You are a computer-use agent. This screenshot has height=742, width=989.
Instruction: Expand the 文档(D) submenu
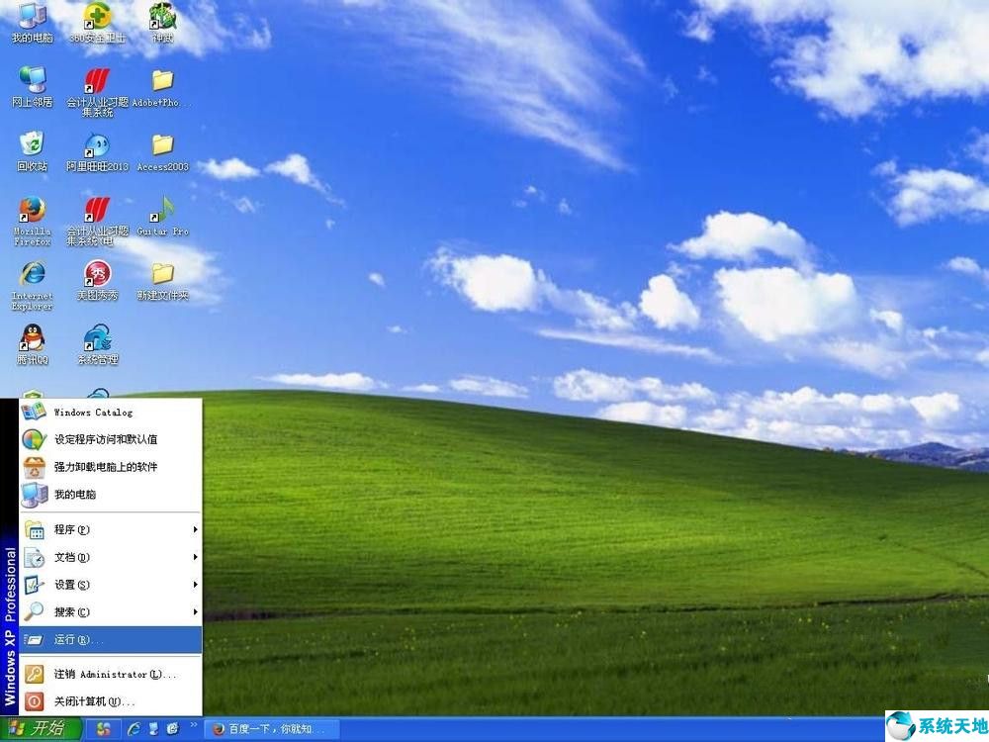111,557
